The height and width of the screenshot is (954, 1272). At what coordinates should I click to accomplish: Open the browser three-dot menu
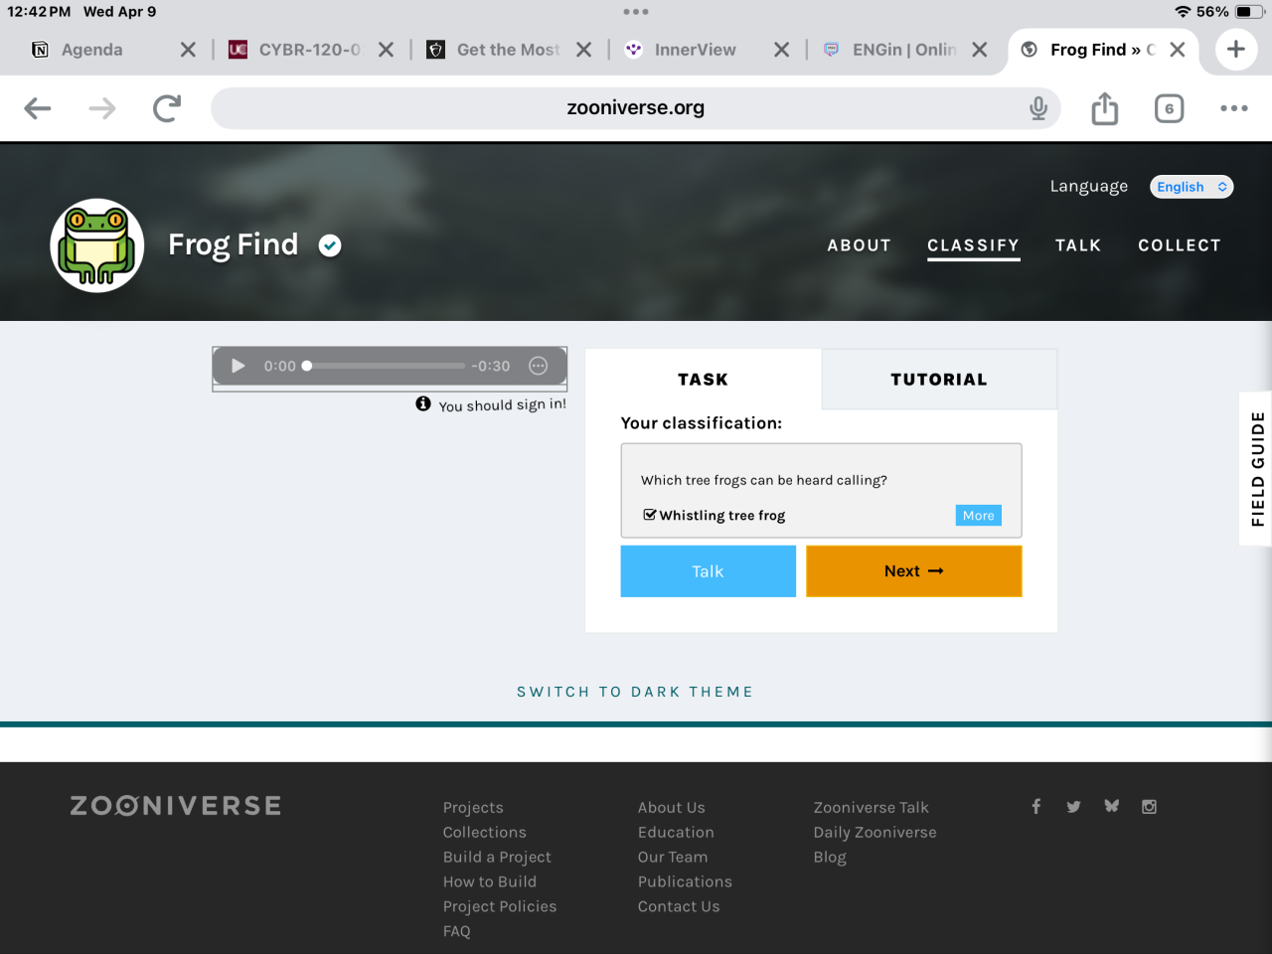pyautogui.click(x=1233, y=108)
